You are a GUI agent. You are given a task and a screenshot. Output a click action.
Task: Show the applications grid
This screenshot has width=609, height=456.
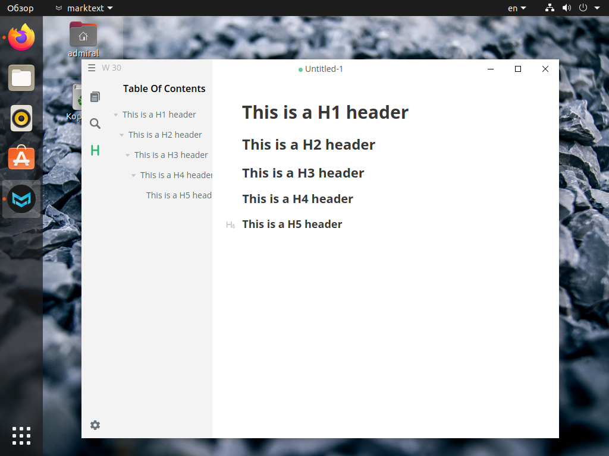click(21, 436)
